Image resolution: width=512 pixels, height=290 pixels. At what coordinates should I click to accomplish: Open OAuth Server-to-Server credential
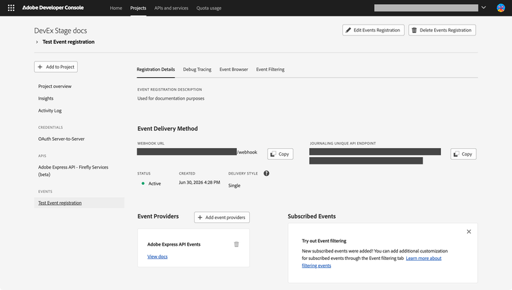(x=61, y=139)
